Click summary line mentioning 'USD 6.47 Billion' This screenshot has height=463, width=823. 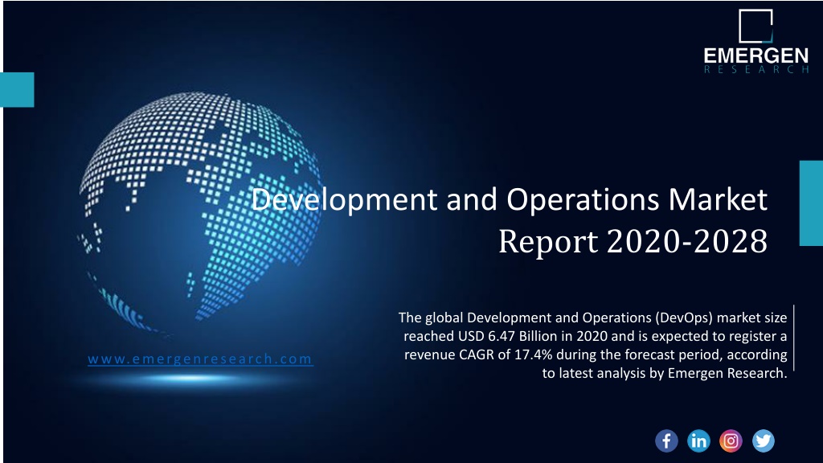[x=596, y=336]
